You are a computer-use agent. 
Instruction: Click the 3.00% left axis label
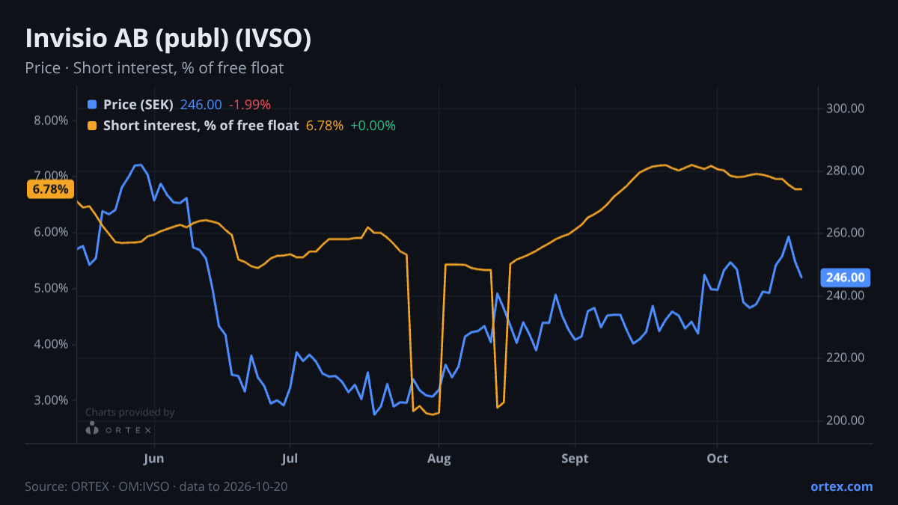51,400
